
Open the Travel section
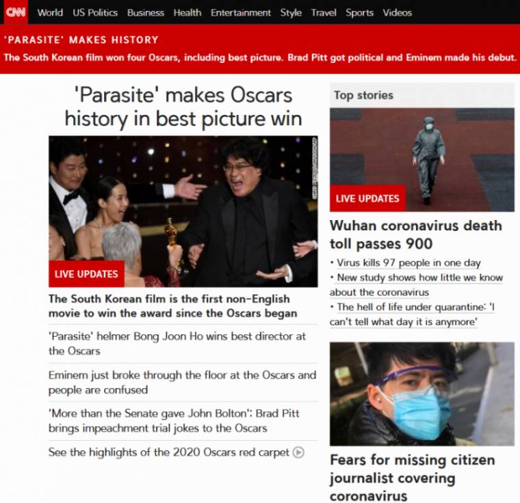coord(324,12)
